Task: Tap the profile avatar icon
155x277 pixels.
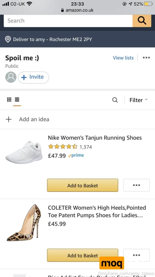Action: coord(11,77)
